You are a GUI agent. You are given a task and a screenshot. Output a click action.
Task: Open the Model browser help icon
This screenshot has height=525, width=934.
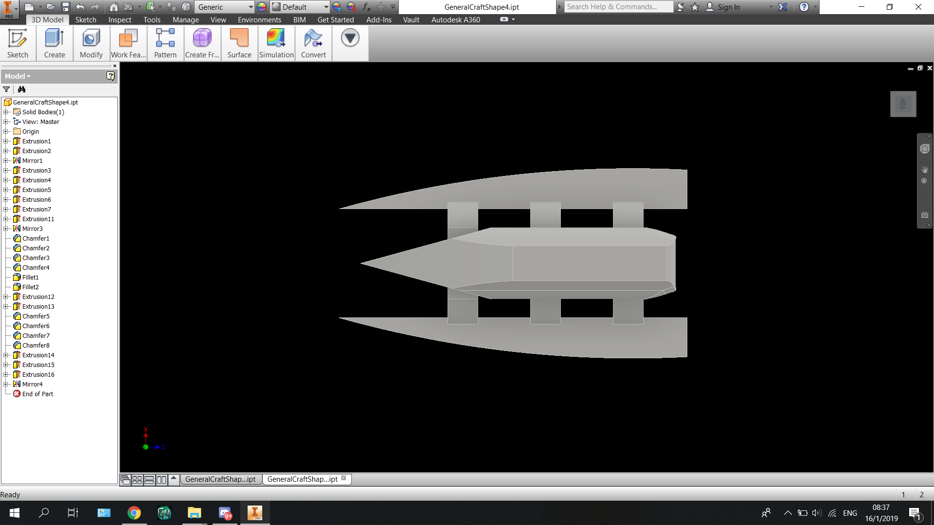pyautogui.click(x=110, y=76)
